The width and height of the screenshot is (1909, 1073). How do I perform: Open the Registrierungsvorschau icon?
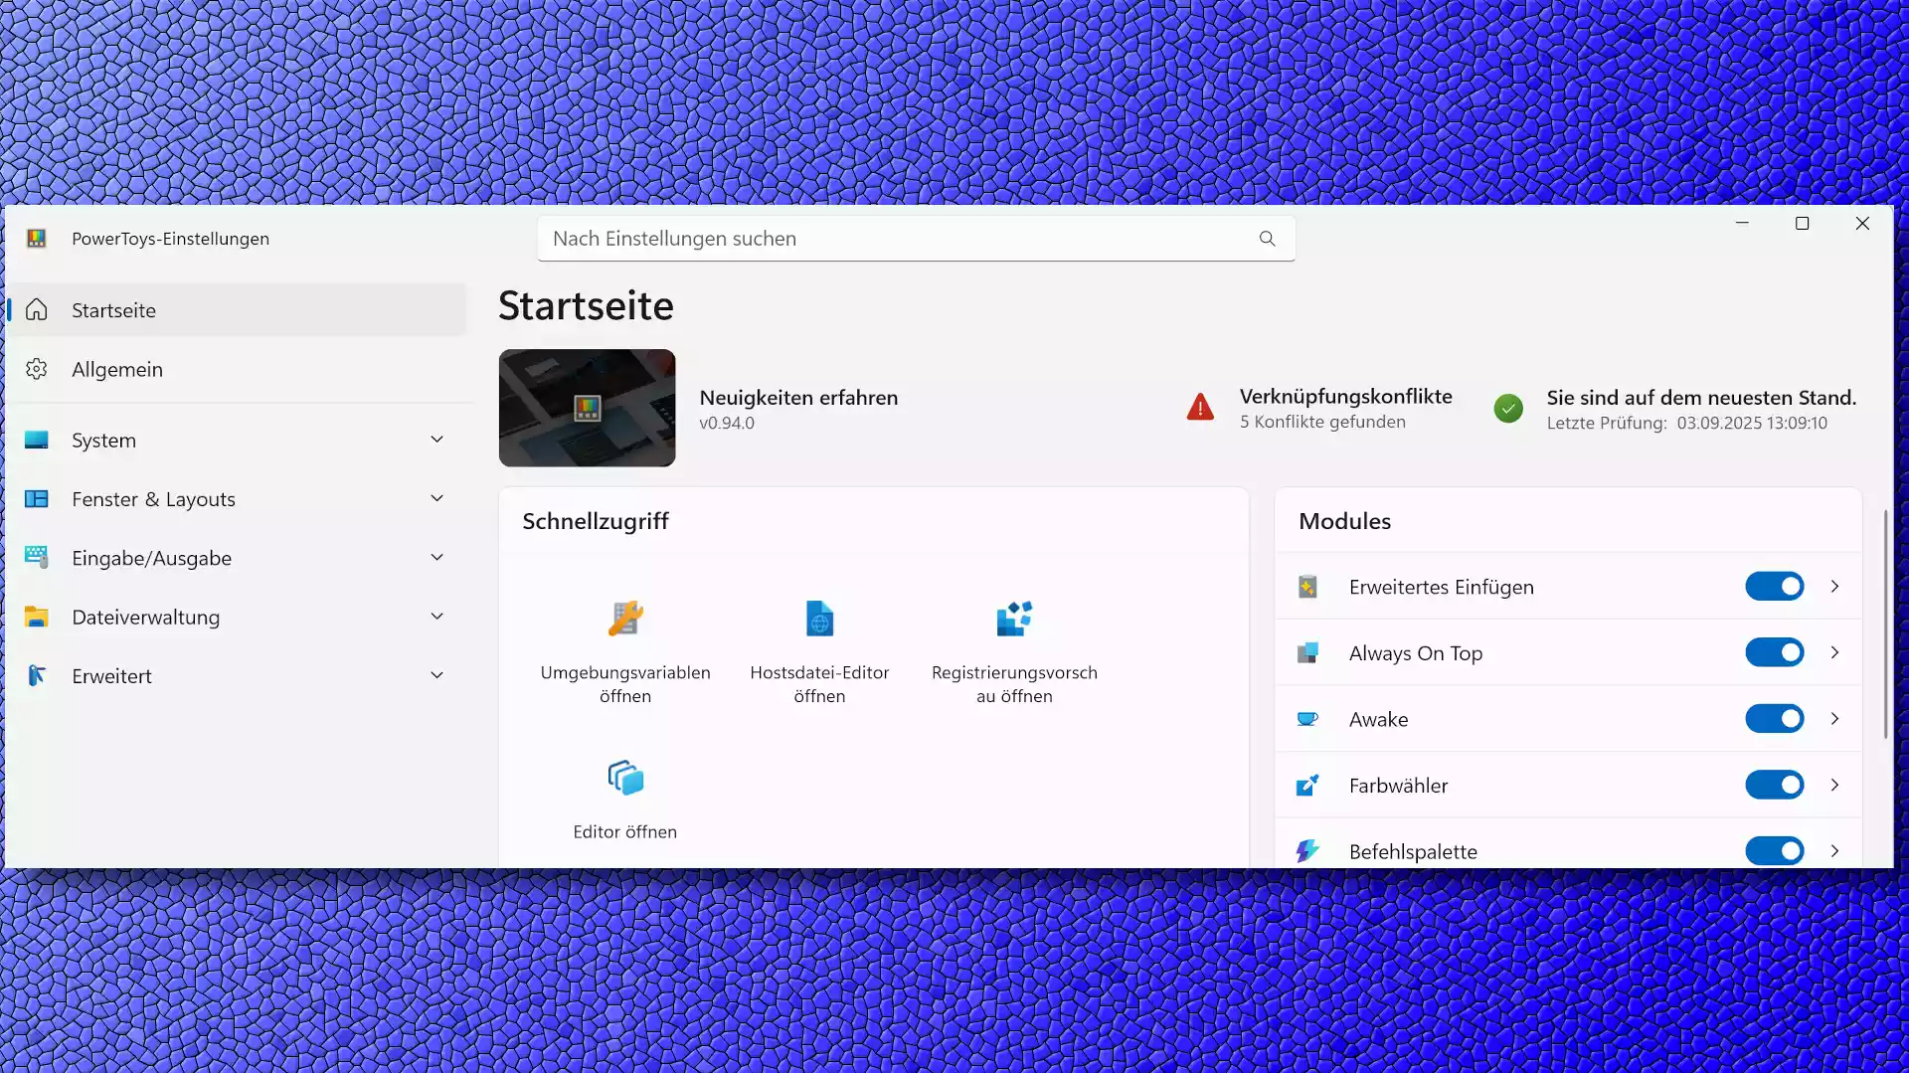(1014, 619)
